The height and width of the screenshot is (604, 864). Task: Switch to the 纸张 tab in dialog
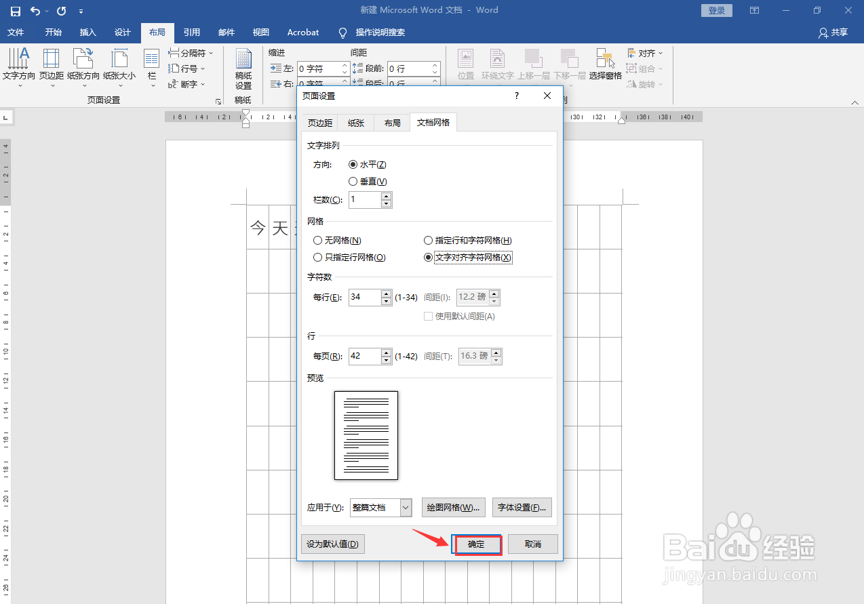point(355,123)
